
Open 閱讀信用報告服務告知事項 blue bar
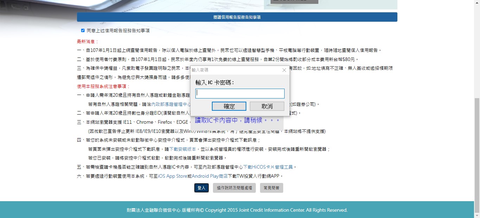[x=237, y=17]
